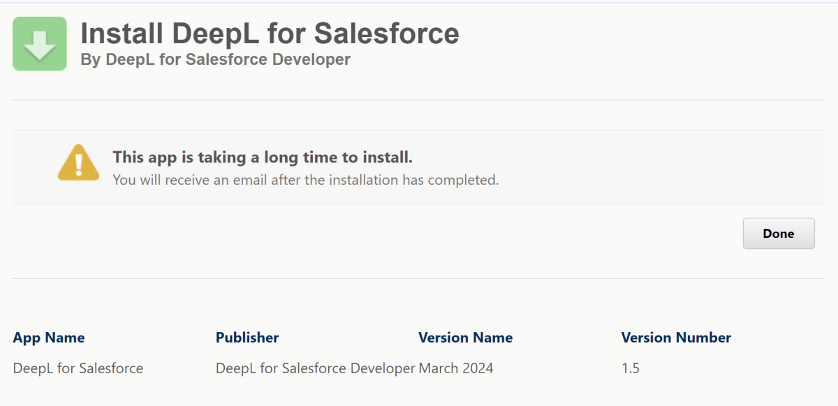The image size is (838, 406).
Task: Click the App Name column header
Action: click(x=49, y=338)
